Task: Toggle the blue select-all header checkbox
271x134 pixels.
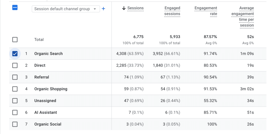Action: point(15,7)
